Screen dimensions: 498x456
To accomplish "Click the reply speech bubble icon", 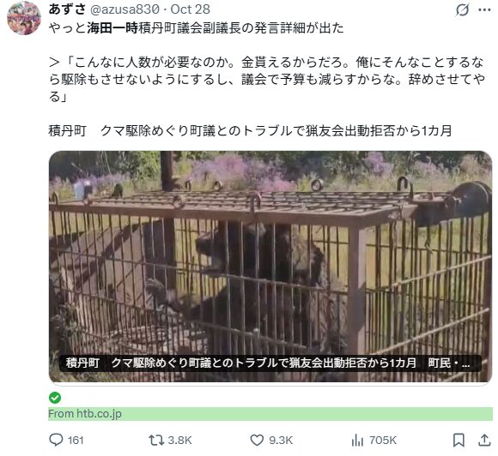I will point(56,440).
